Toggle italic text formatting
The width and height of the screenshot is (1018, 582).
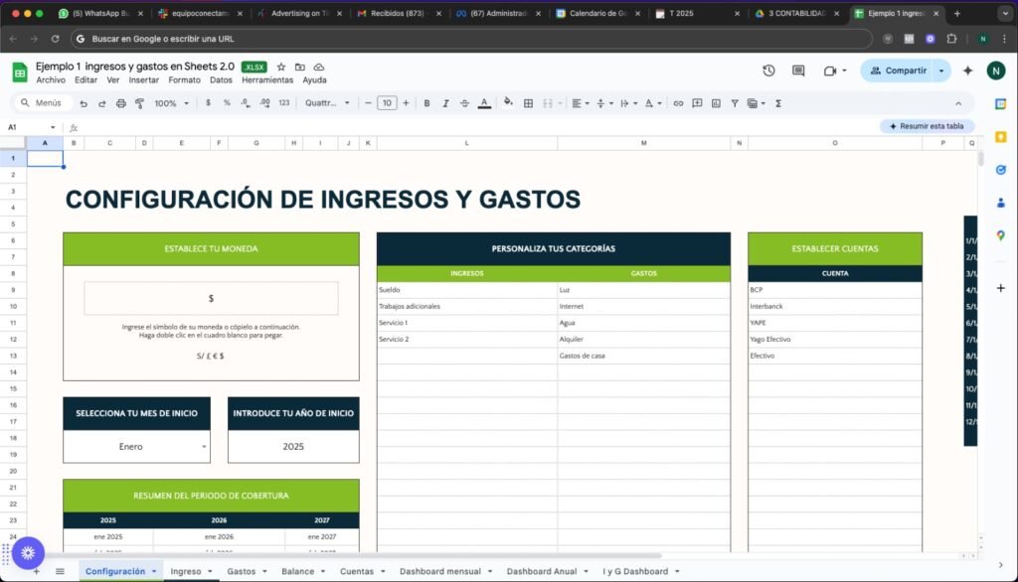click(445, 103)
